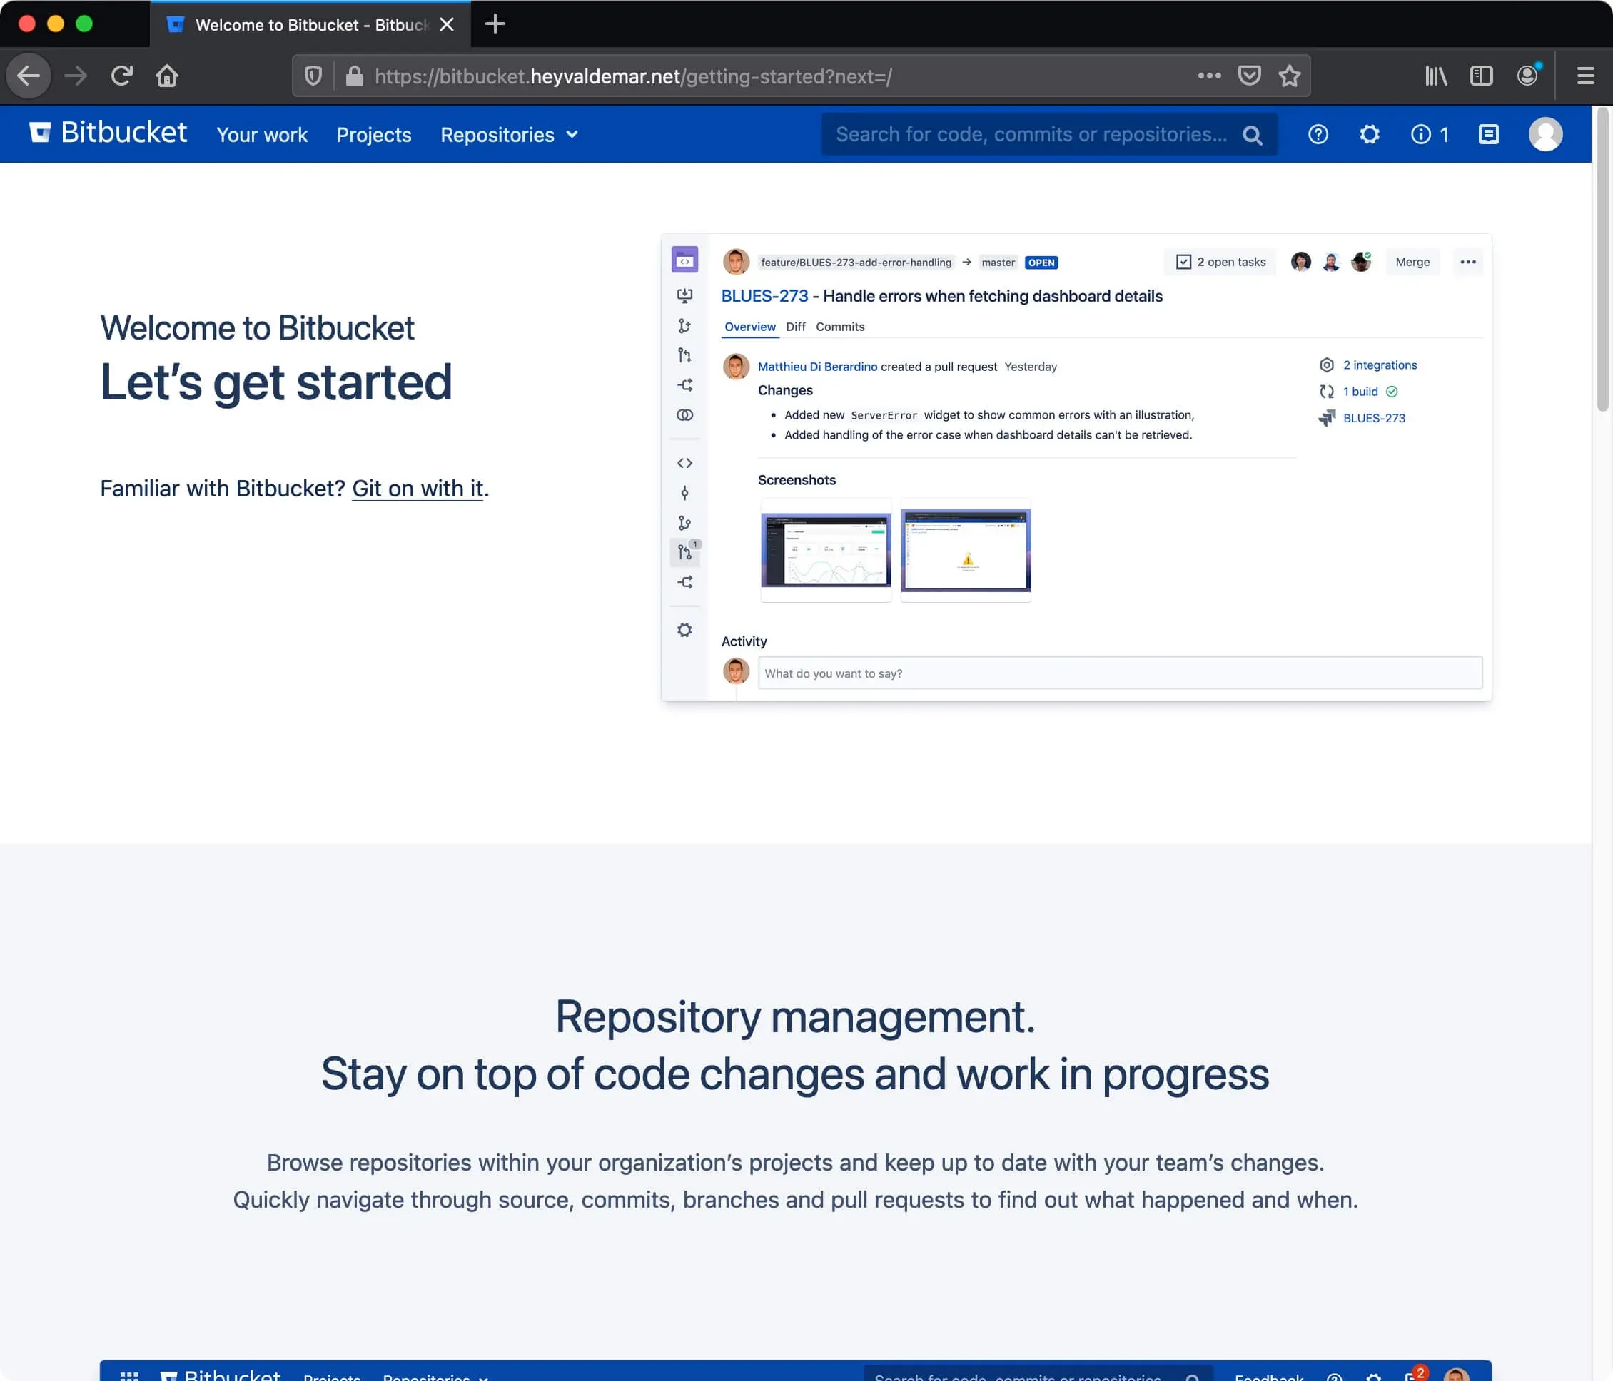The height and width of the screenshot is (1381, 1613).
Task: Click the commits icon in illustration sidebar
Action: click(x=684, y=492)
